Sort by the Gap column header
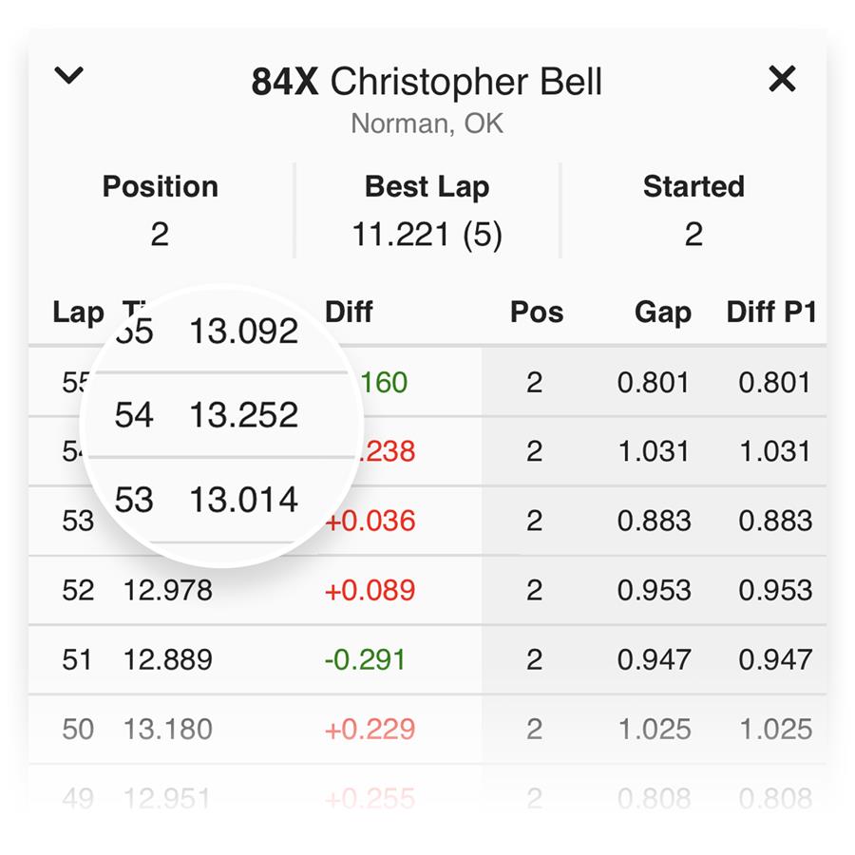The image size is (855, 855). pyautogui.click(x=662, y=313)
